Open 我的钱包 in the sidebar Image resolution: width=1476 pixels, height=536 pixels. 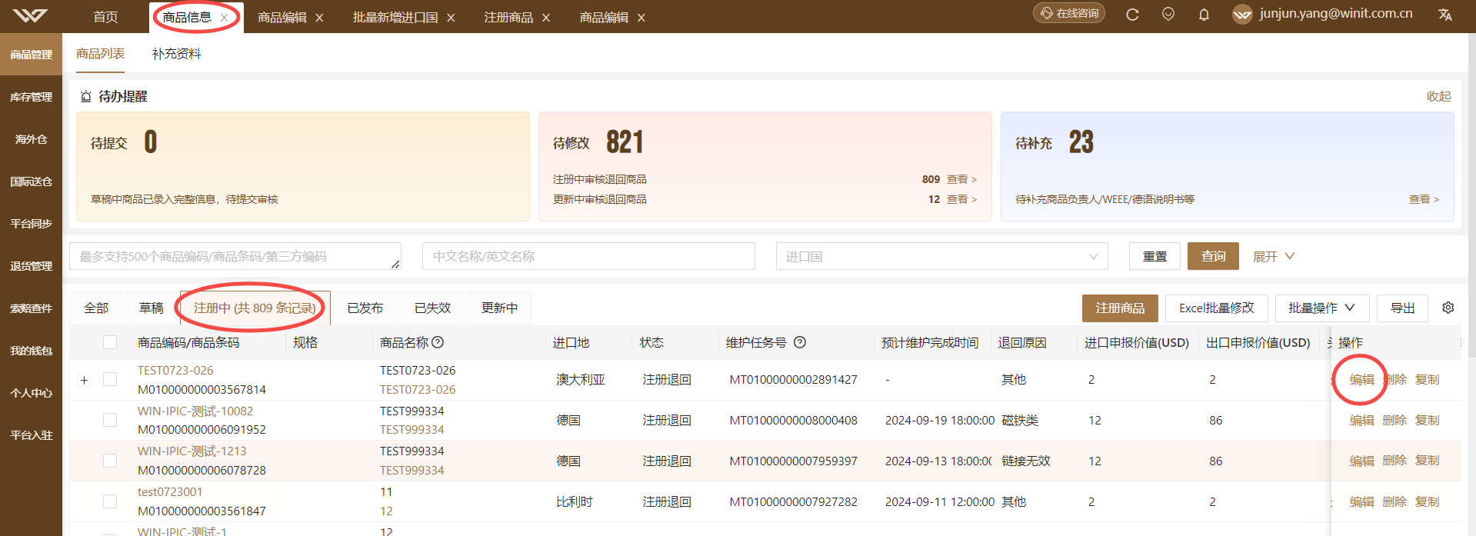pyautogui.click(x=31, y=351)
